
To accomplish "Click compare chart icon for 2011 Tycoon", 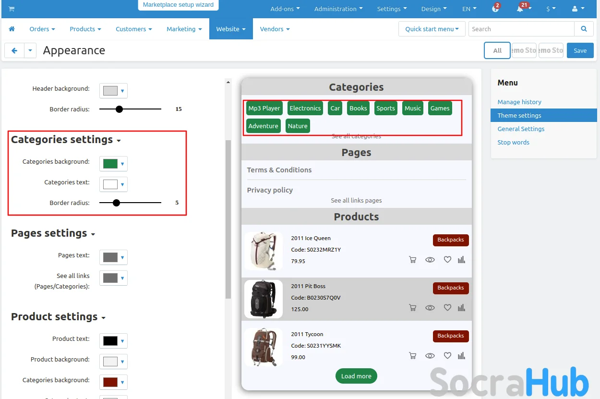I will coord(461,356).
